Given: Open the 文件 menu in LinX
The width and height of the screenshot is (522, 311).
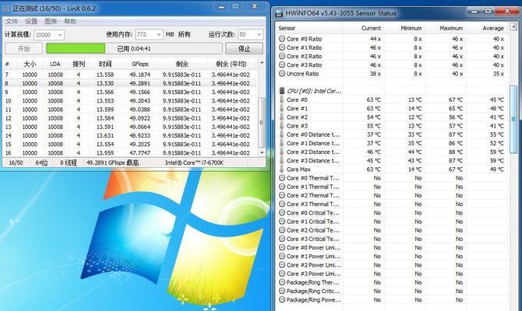Looking at the screenshot, I should click(x=12, y=21).
